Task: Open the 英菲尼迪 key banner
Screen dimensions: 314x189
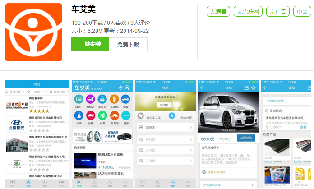Action: pos(88,136)
